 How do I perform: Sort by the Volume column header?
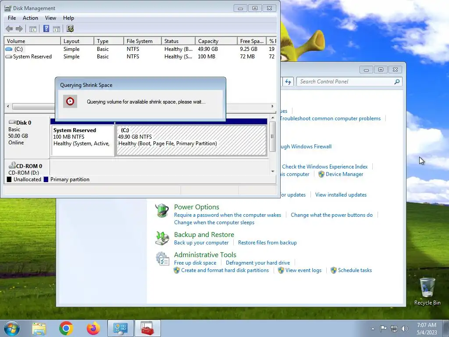(32, 41)
